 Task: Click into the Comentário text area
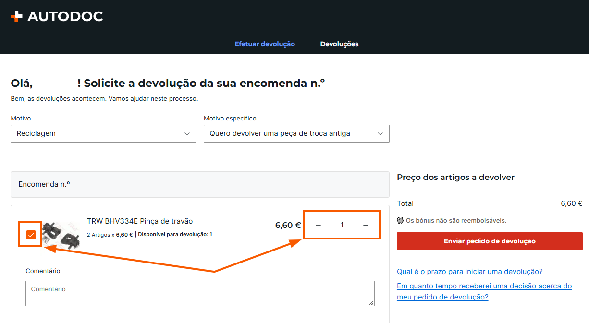(x=200, y=293)
